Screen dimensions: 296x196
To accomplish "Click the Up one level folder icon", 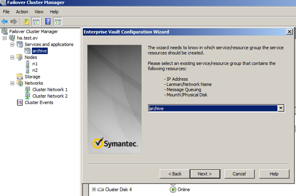I will click(26, 22).
